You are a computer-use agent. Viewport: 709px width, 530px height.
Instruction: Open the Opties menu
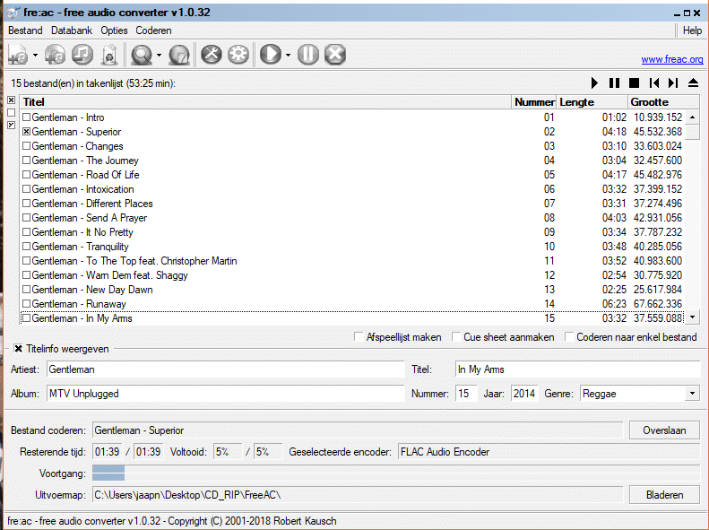point(114,30)
